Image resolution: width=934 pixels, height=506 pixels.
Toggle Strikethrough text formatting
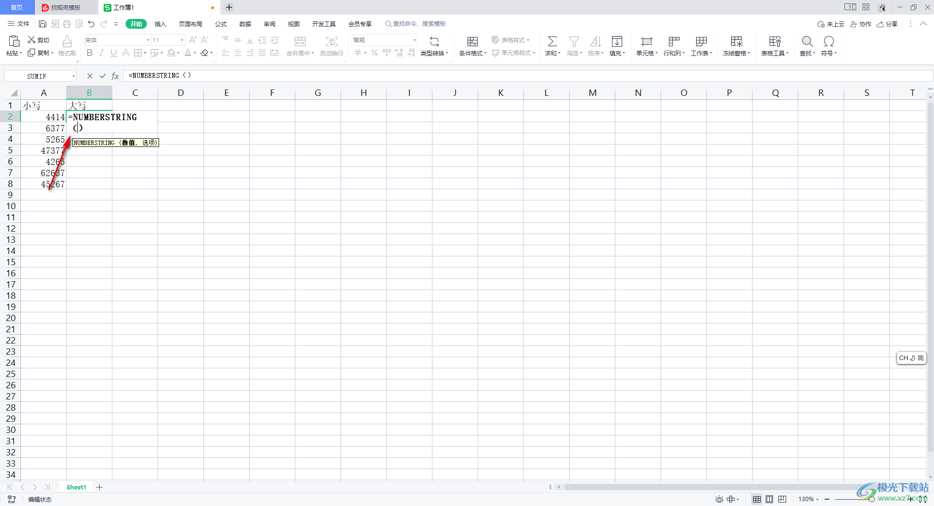point(126,53)
